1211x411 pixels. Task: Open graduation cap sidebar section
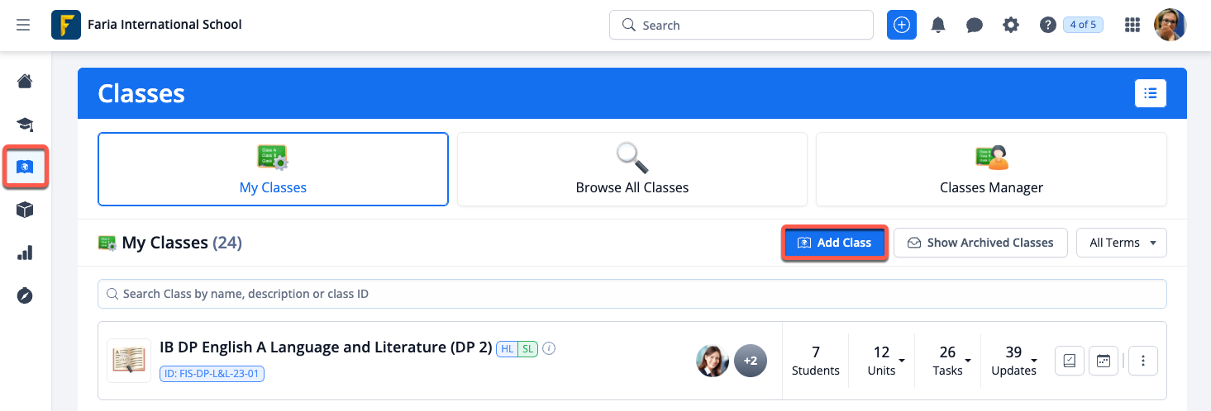[x=25, y=125]
